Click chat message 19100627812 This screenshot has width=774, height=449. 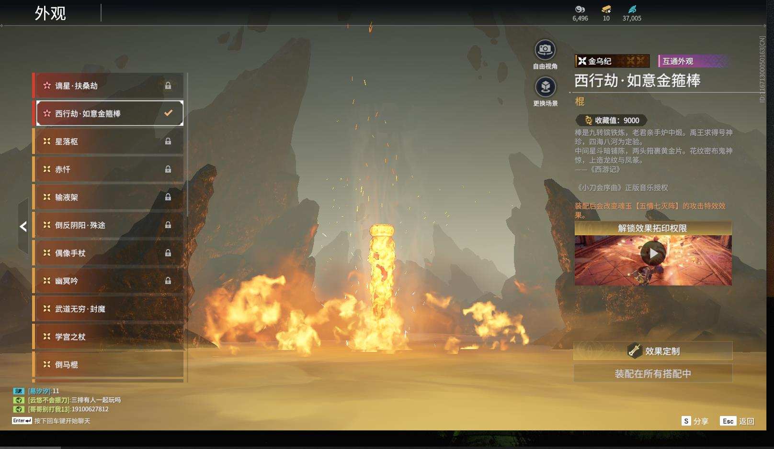pyautogui.click(x=90, y=409)
